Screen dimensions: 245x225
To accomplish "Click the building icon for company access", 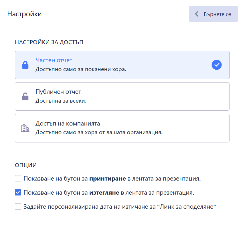I will tap(25, 128).
